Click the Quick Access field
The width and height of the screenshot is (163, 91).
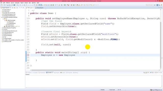[x=149, y=5]
